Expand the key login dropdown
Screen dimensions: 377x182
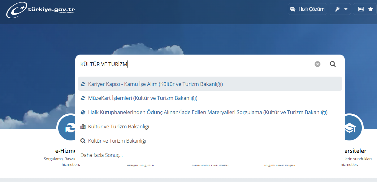point(340,9)
